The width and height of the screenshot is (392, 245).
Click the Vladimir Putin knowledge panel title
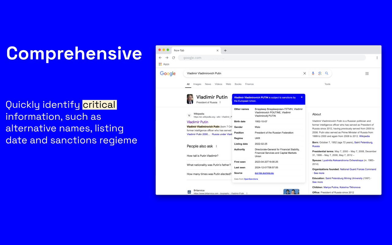(x=212, y=97)
